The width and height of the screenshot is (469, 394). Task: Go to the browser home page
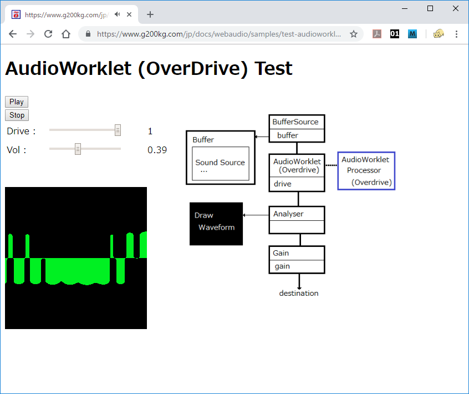(66, 34)
